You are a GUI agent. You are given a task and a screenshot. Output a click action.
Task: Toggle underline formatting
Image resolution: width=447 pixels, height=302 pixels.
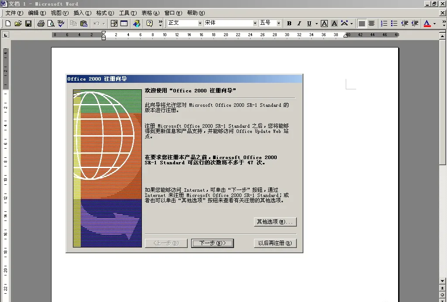point(309,24)
